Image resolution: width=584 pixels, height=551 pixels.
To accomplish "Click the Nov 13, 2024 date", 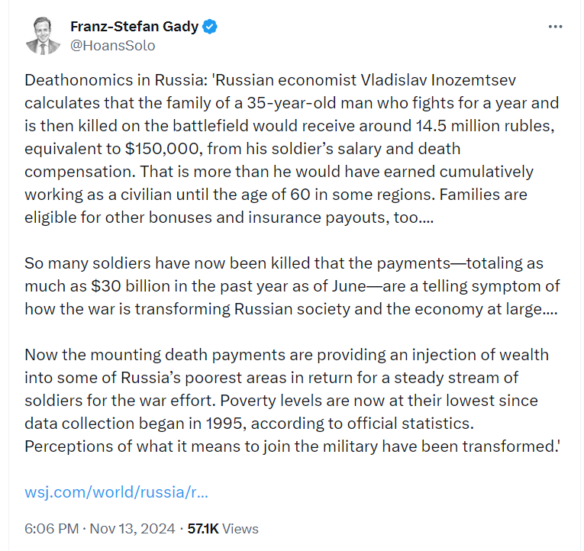I will point(132,529).
